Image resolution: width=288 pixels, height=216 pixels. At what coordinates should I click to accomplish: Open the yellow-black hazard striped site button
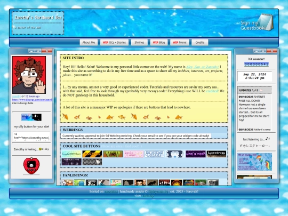[x=92, y=154]
